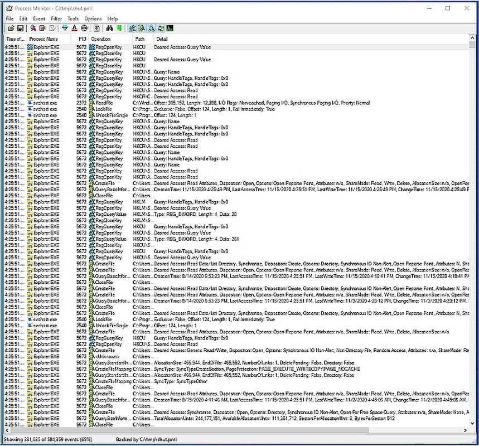Click the 'Showing 381,025 of 584,359 events' status

coord(48,439)
